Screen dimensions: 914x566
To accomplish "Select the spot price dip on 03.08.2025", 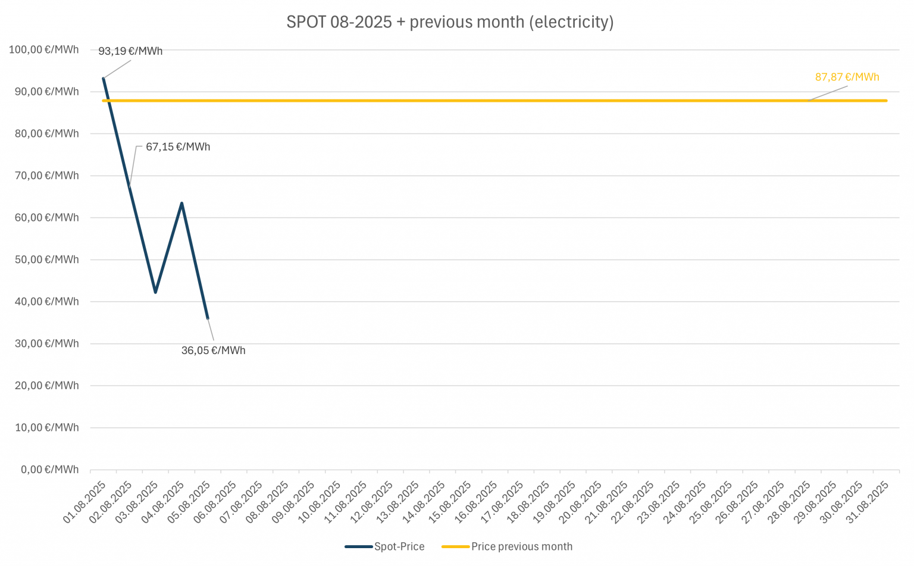I will tap(155, 292).
